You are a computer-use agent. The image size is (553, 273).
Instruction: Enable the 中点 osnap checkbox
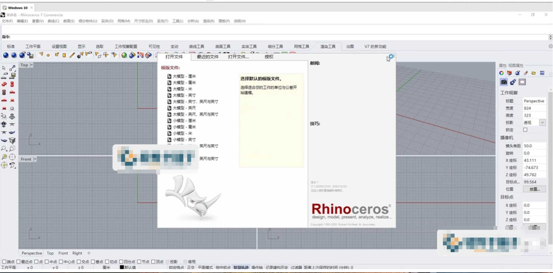click(x=47, y=262)
